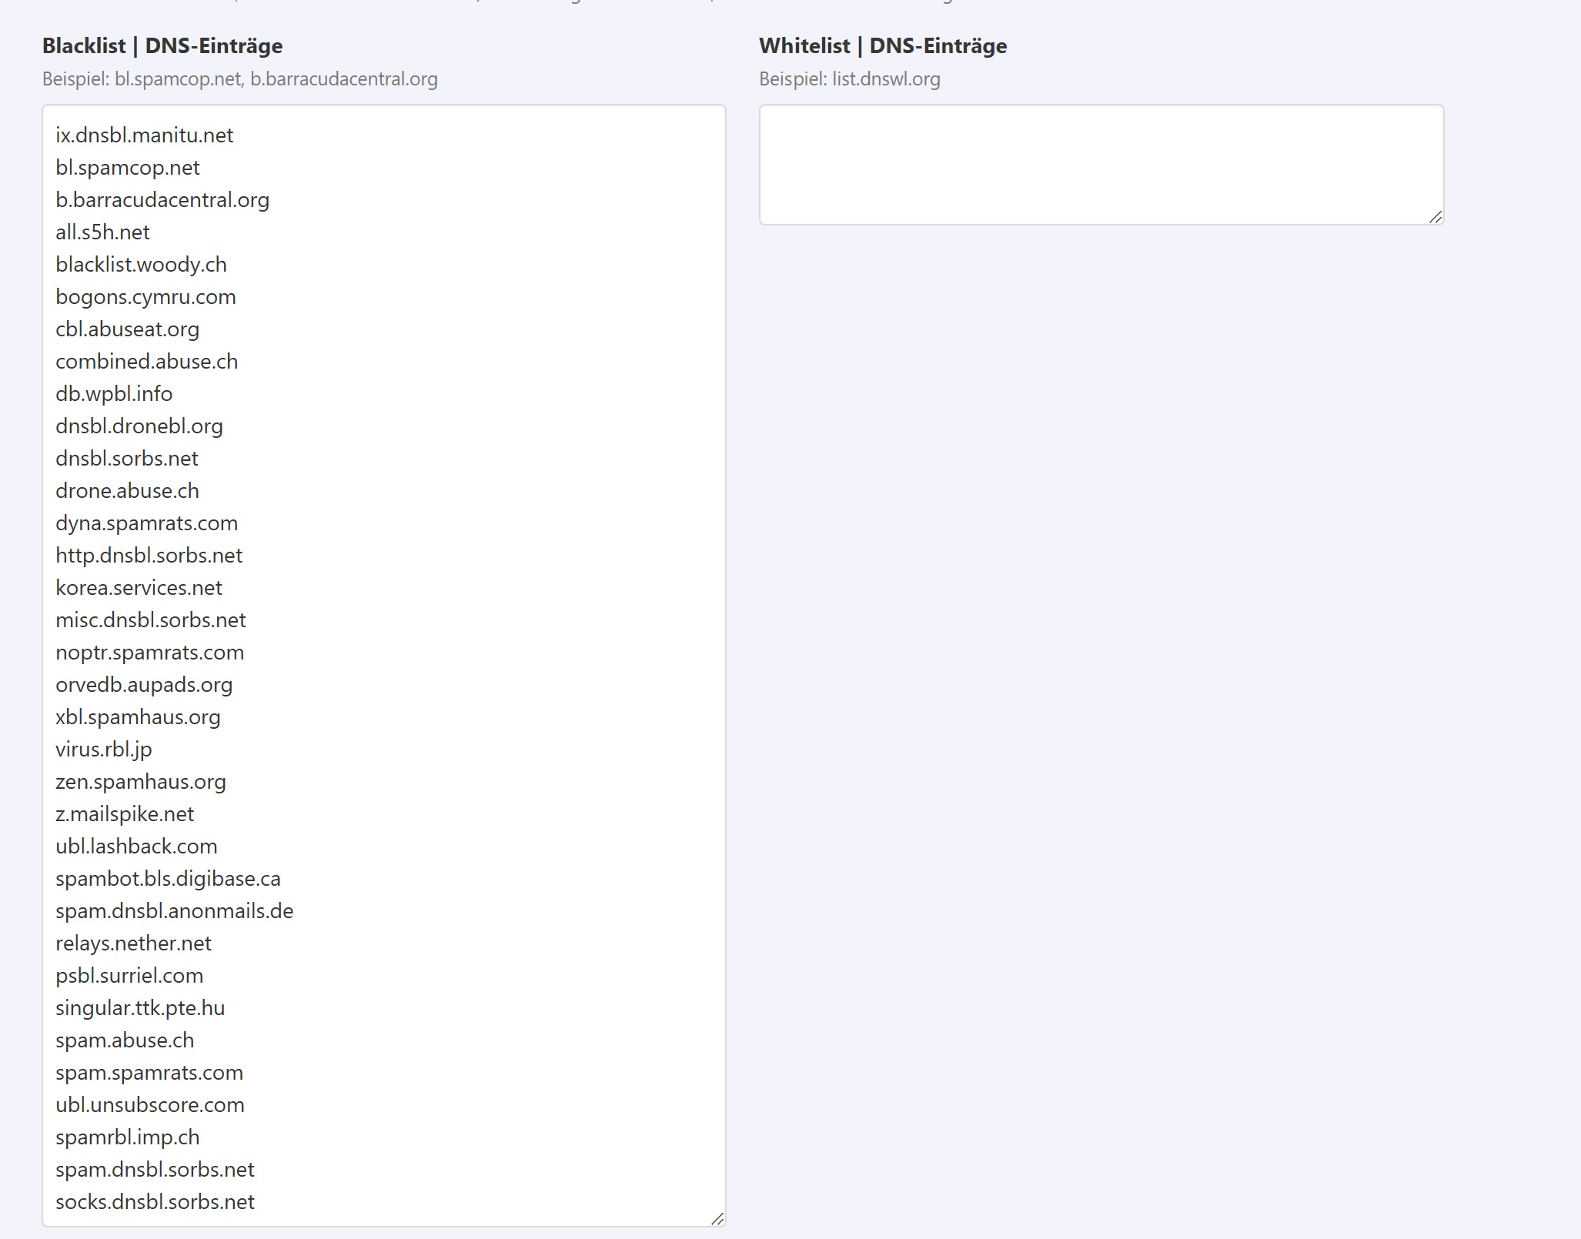Click the Blacklist | DNS-Einträge heading
Screen dimensions: 1581x1239
(162, 46)
